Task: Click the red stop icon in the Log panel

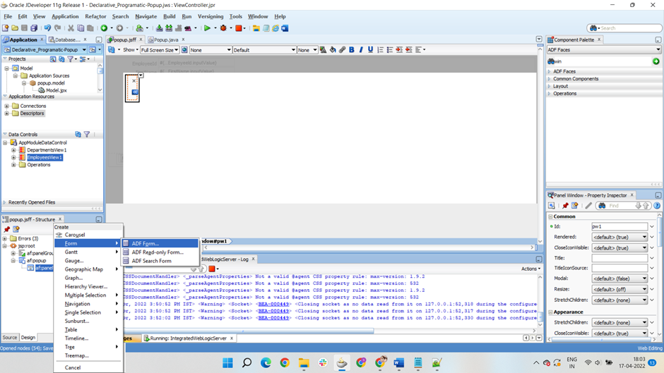Action: pos(212,269)
